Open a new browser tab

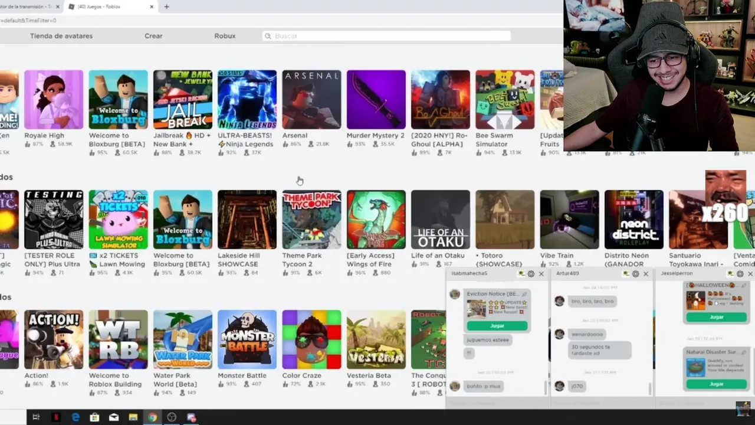(166, 6)
